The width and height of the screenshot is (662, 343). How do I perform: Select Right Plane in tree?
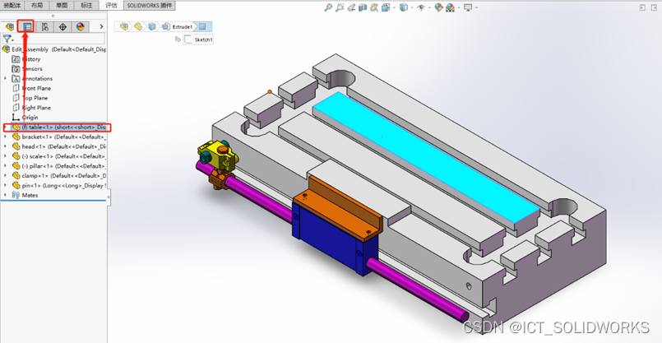tap(32, 108)
